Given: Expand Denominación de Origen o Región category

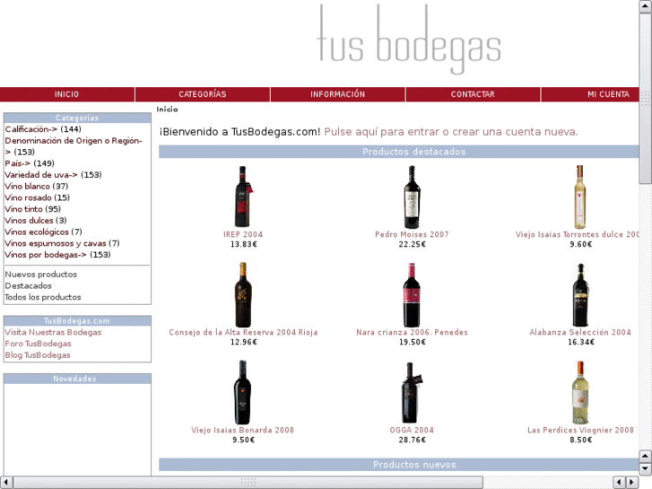Looking at the screenshot, I should click(x=74, y=146).
